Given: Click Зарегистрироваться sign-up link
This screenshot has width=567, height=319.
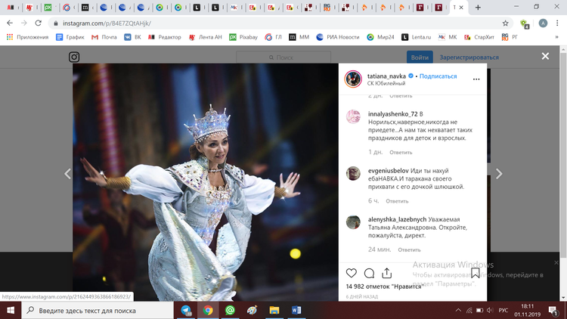Looking at the screenshot, I should click(469, 57).
